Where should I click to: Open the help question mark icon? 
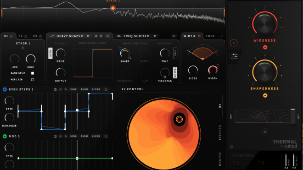(231, 147)
